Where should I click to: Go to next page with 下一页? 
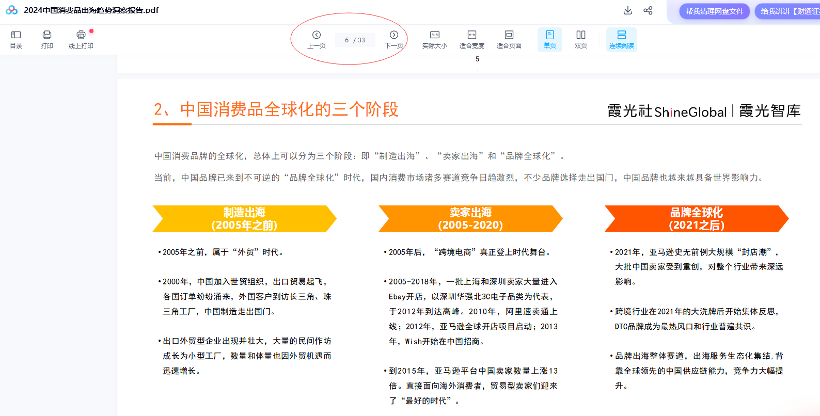tap(394, 39)
